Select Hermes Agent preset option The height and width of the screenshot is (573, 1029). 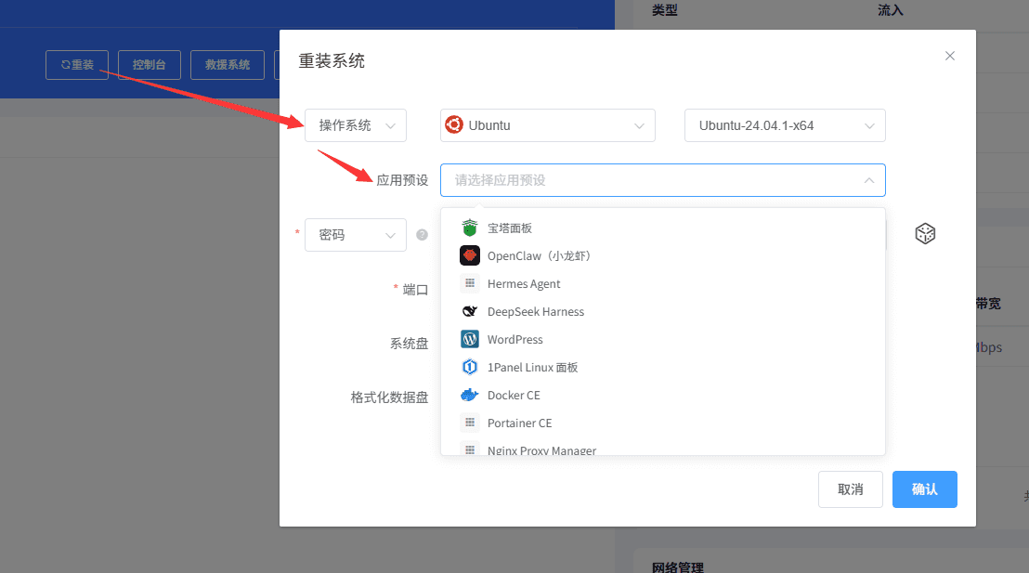point(663,283)
